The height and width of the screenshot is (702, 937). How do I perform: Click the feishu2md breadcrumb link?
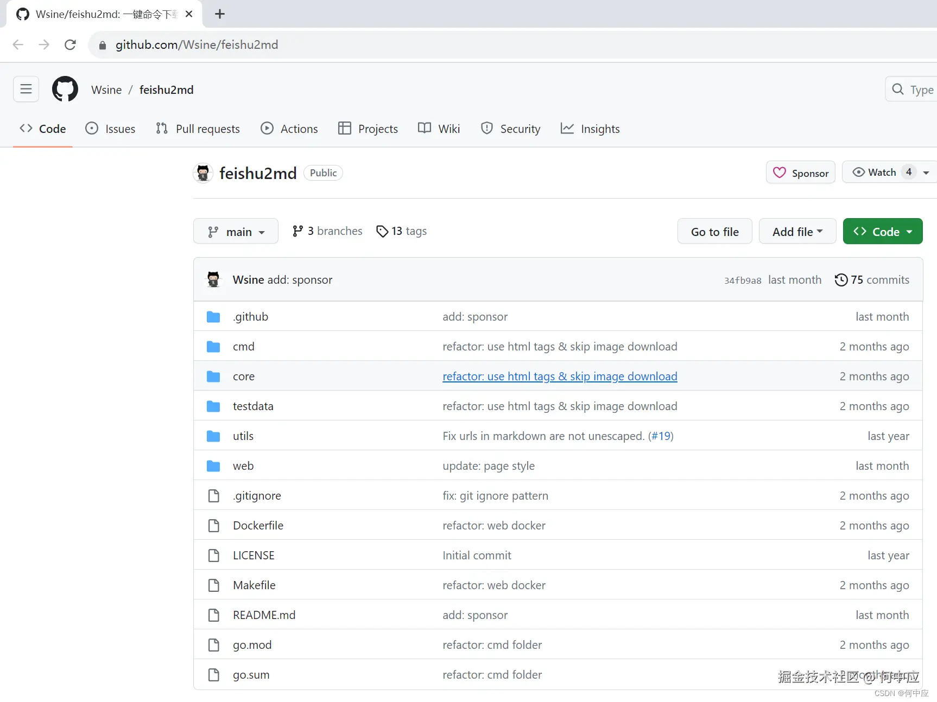click(167, 90)
